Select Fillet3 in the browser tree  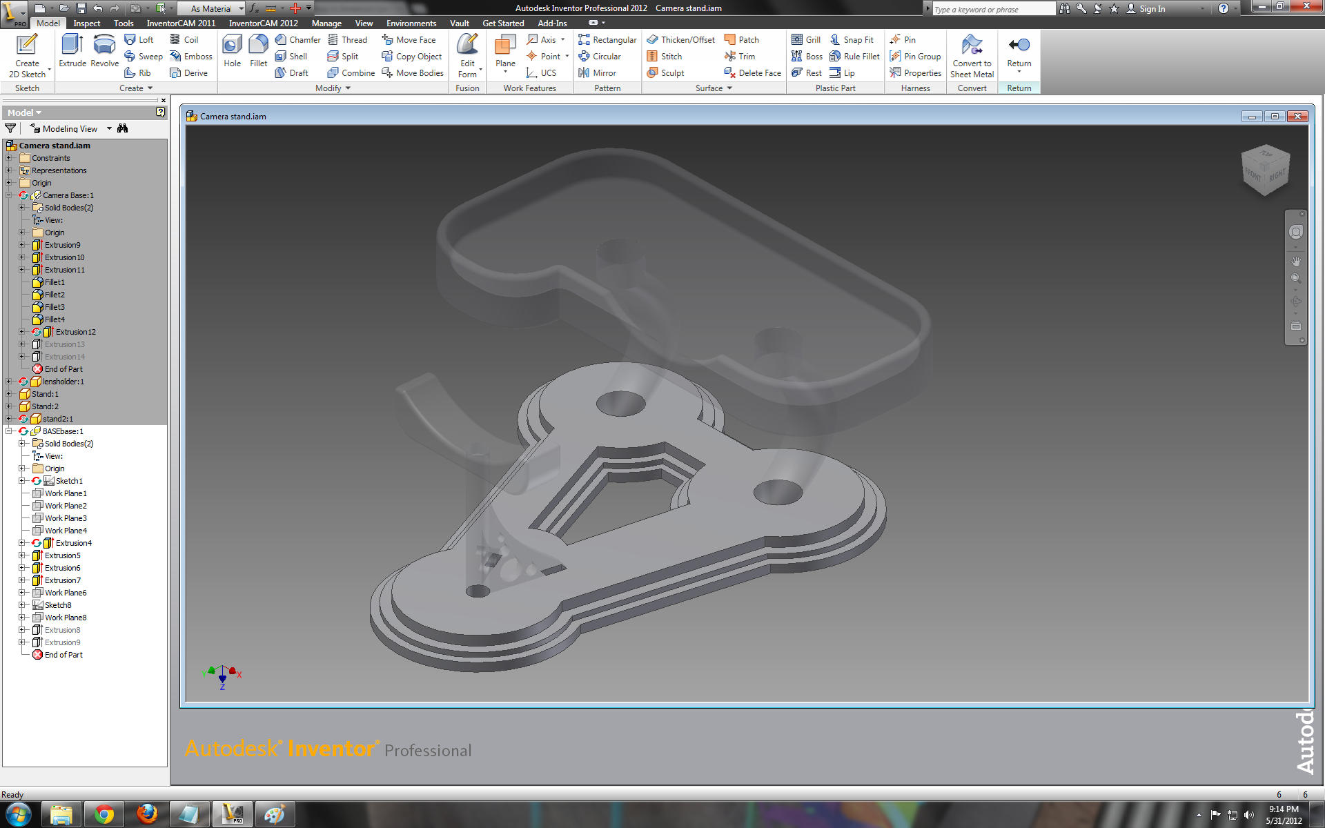55,307
